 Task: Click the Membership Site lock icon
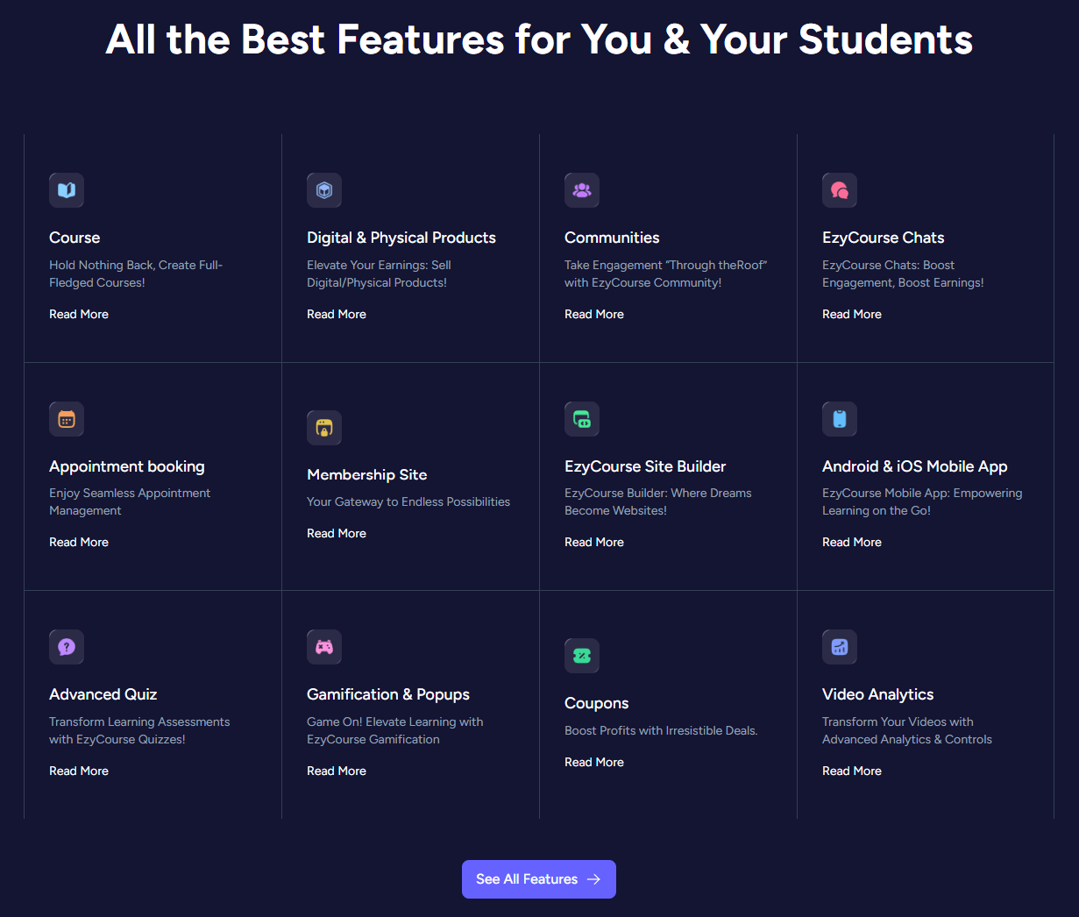pos(324,428)
